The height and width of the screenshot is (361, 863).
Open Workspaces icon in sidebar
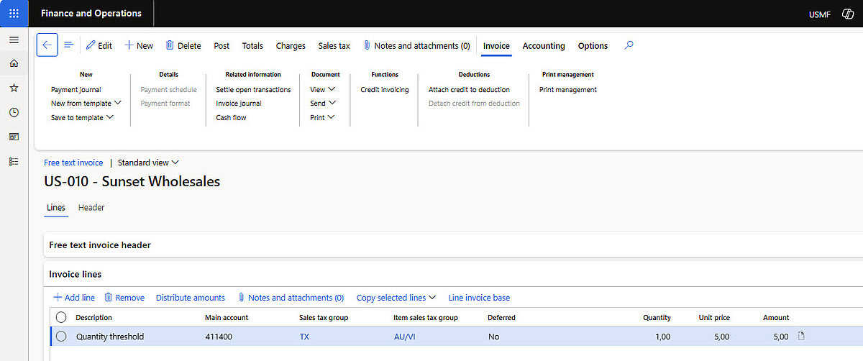pos(14,137)
